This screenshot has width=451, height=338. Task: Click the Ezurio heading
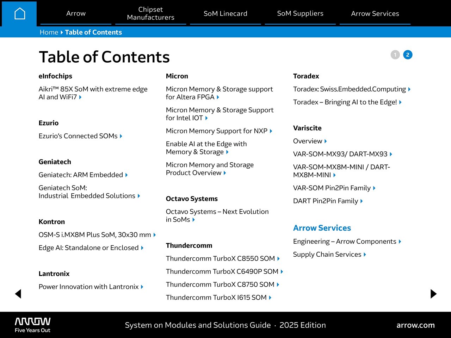tap(49, 123)
